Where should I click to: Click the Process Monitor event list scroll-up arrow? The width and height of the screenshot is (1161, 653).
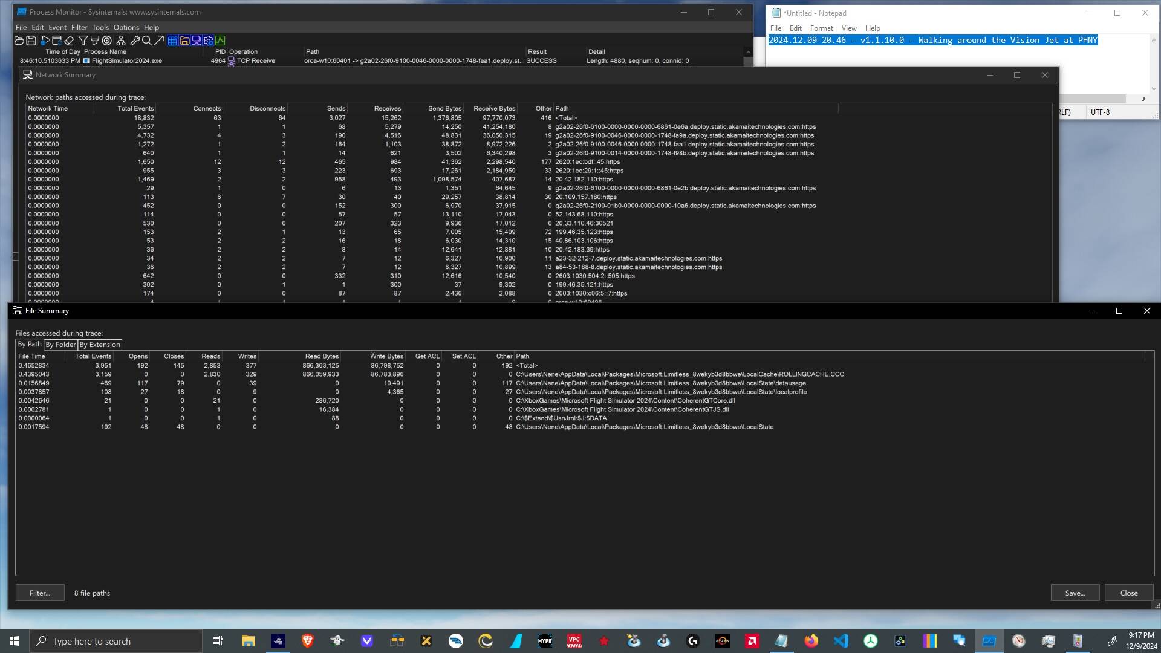(x=748, y=52)
